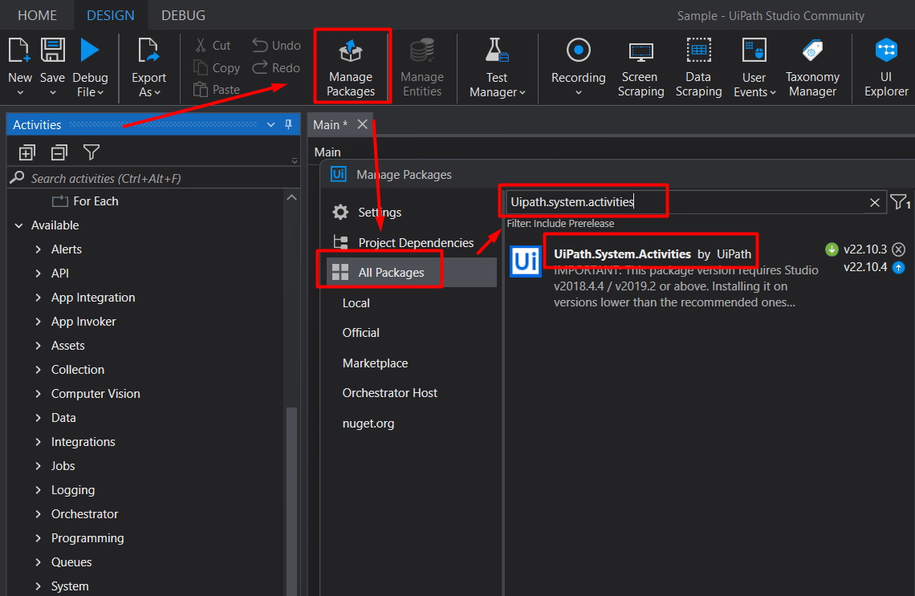
Task: Open the Manage Packages tool
Action: tap(351, 67)
